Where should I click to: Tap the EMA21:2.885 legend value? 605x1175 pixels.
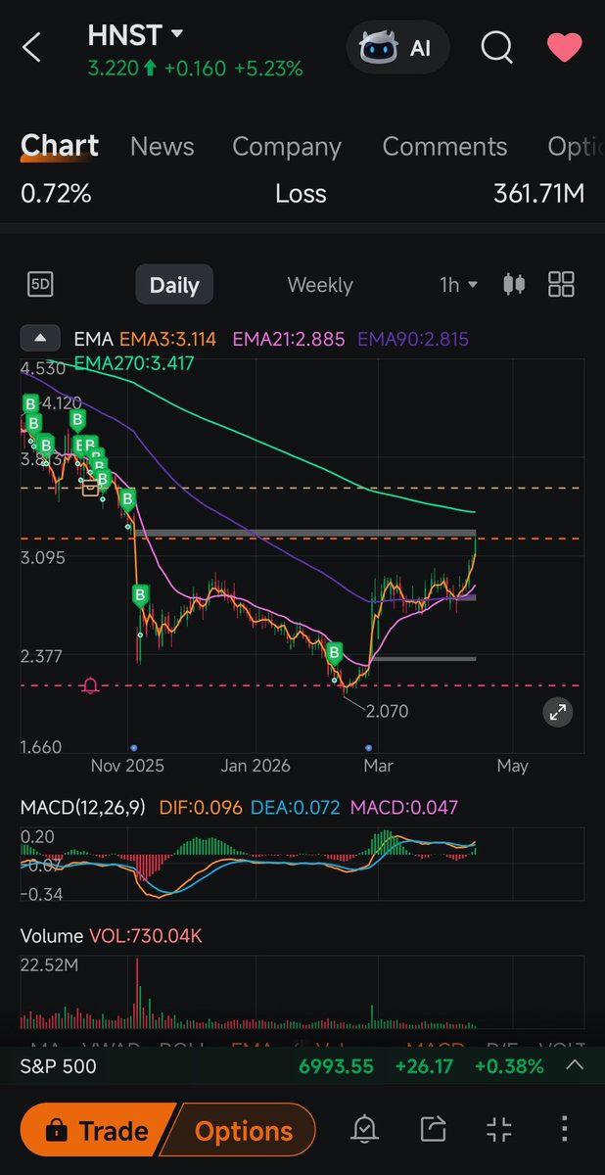pyautogui.click(x=289, y=340)
